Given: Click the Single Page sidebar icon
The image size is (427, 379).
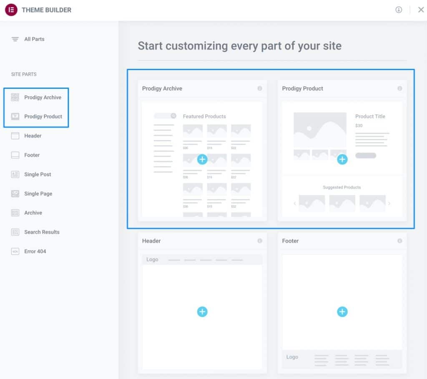Looking at the screenshot, I should (x=15, y=193).
